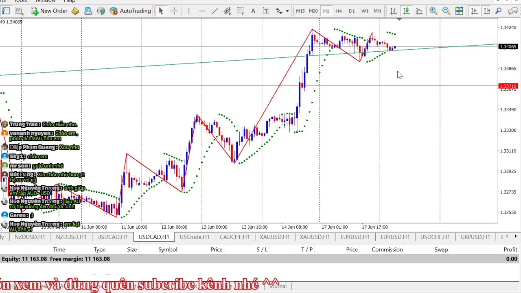Click the 'S / L' column header

262,249
